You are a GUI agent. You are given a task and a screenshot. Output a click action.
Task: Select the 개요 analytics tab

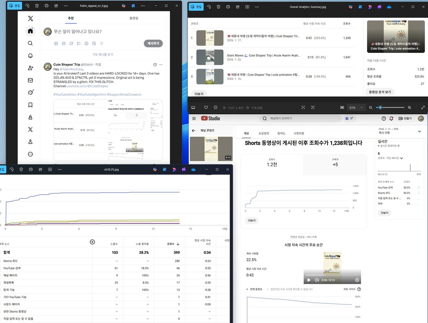pos(246,133)
